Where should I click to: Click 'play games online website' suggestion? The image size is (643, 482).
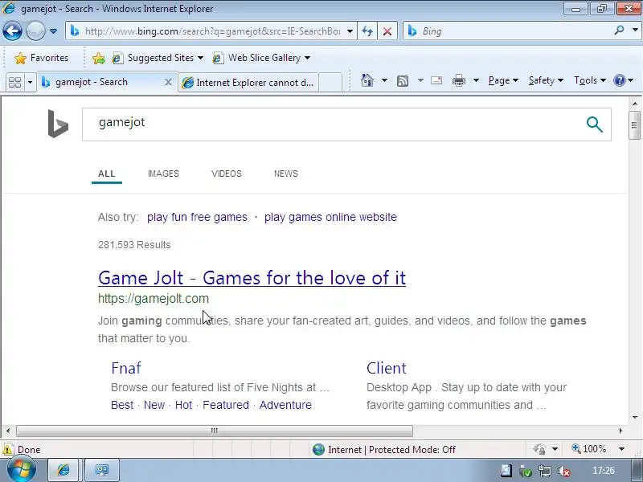(330, 217)
